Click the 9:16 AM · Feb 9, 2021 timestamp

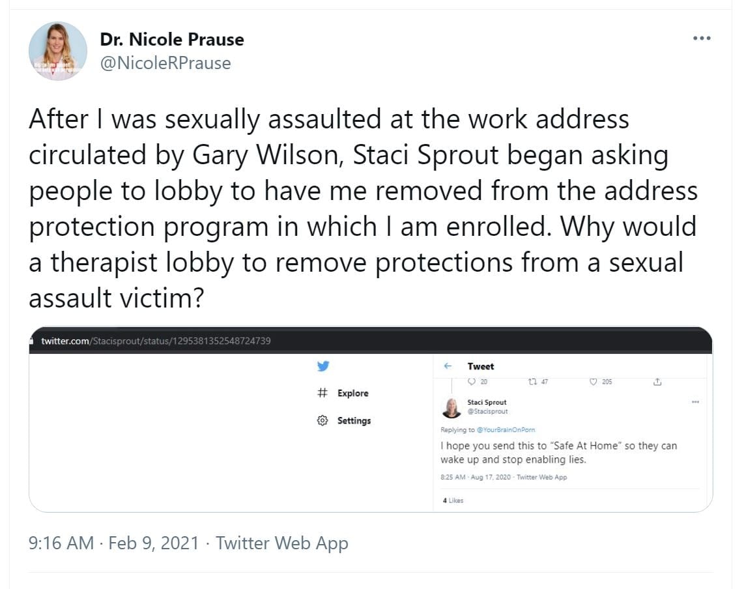point(114,543)
